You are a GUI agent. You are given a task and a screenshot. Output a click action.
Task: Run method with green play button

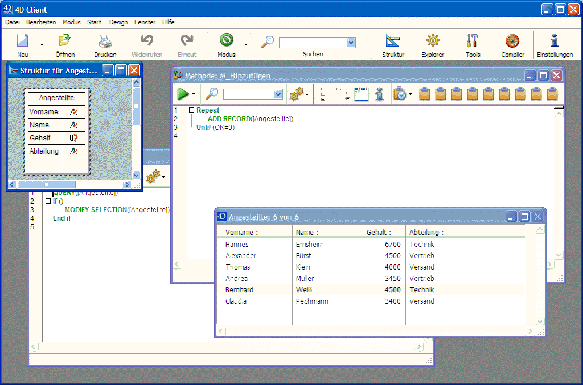point(183,94)
